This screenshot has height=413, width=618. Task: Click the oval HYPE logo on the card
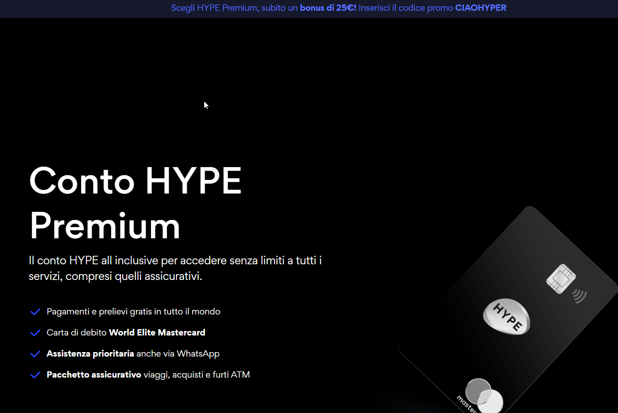(x=506, y=317)
